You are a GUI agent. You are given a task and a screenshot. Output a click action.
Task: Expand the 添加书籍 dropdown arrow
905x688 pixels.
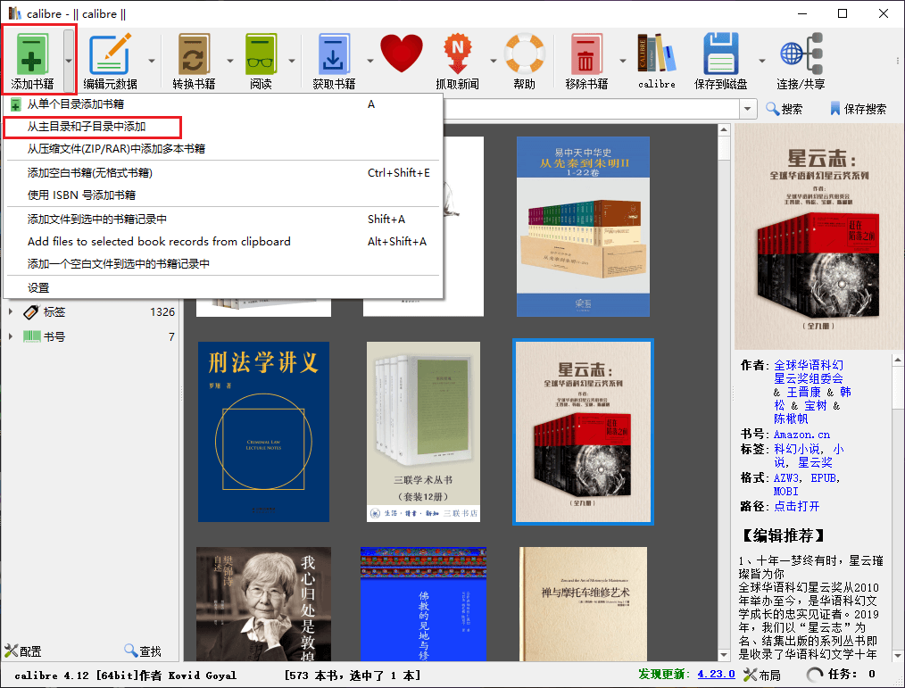click(69, 60)
